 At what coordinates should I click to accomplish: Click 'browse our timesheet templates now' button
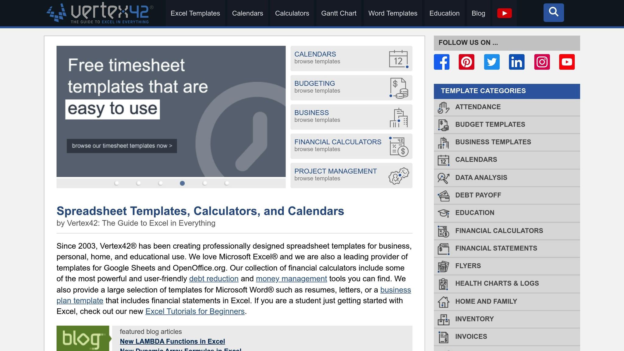click(x=122, y=146)
